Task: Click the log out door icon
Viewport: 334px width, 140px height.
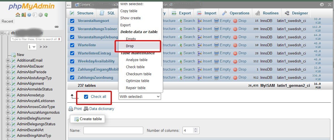Action: [x=23, y=15]
